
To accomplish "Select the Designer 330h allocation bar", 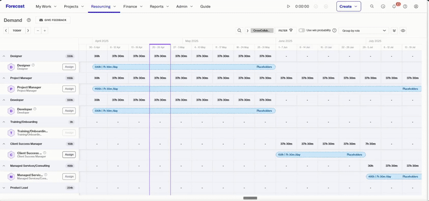I will [184, 67].
